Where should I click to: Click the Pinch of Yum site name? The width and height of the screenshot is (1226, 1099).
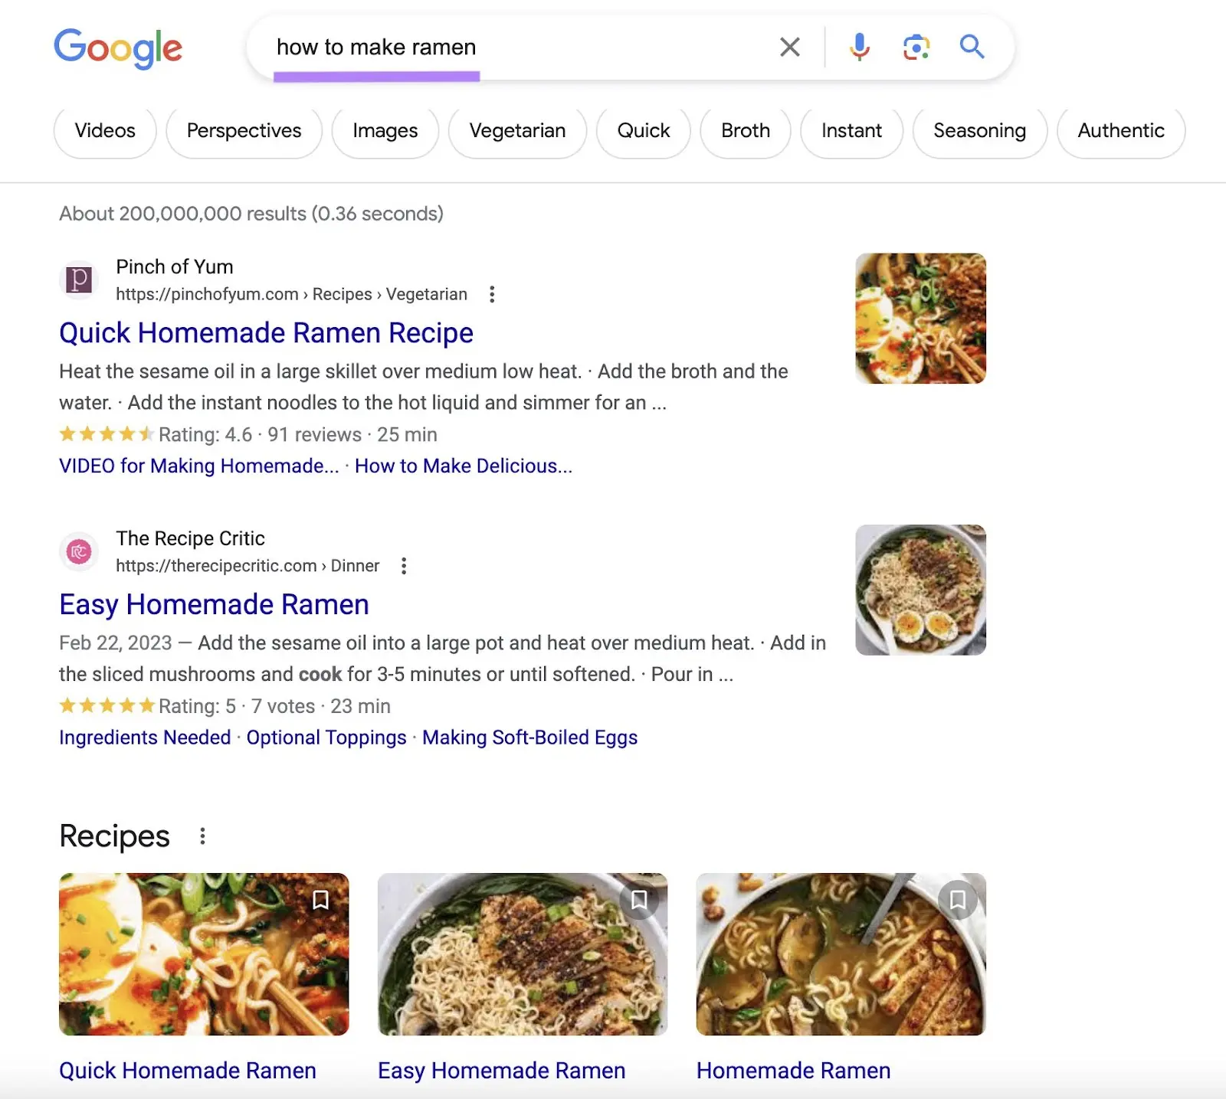pos(175,267)
